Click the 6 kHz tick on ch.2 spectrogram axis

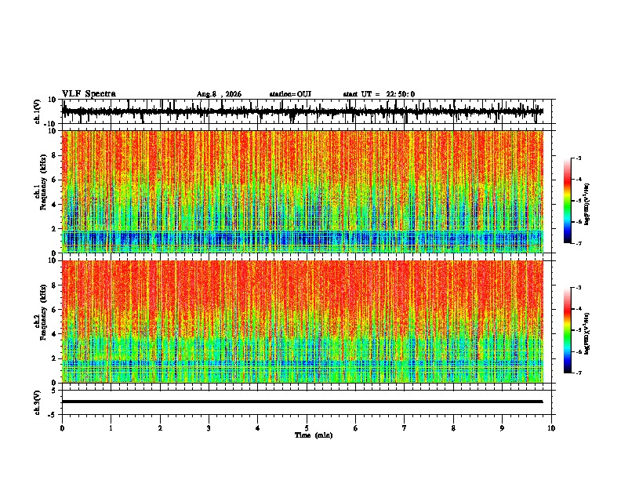pyautogui.click(x=54, y=310)
